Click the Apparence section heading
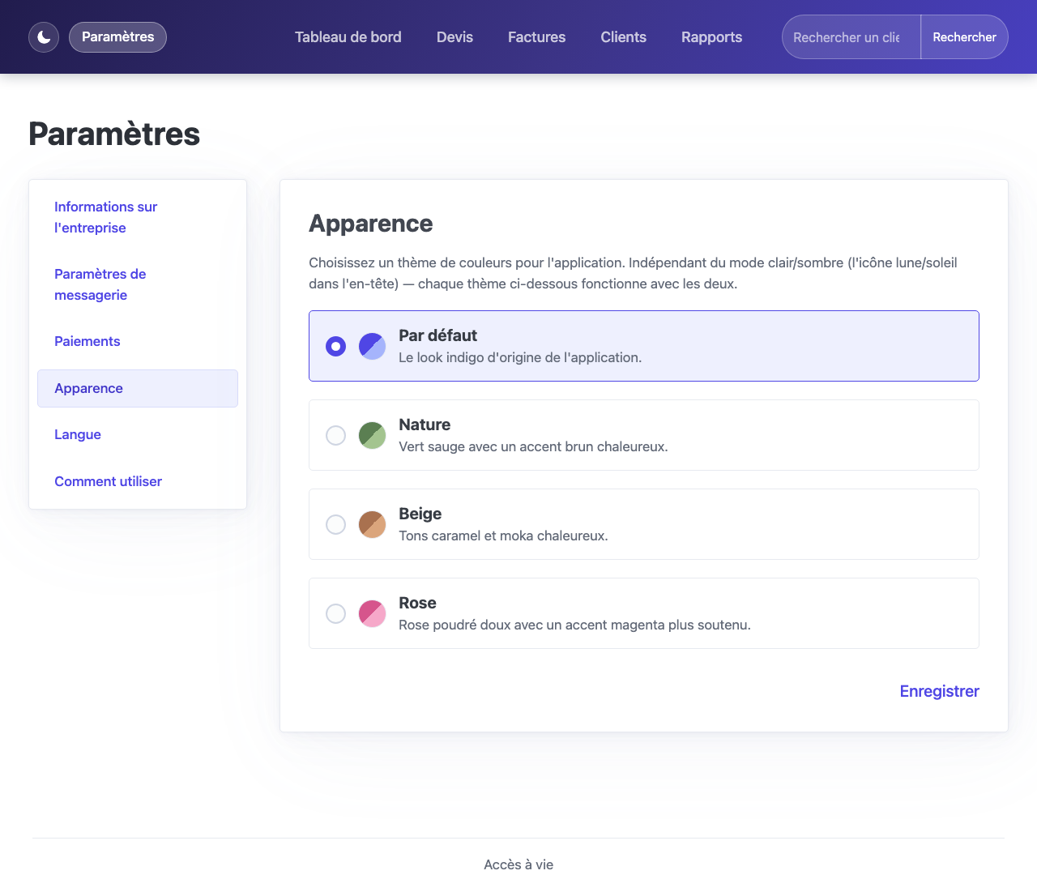This screenshot has height=892, width=1037. 371,224
